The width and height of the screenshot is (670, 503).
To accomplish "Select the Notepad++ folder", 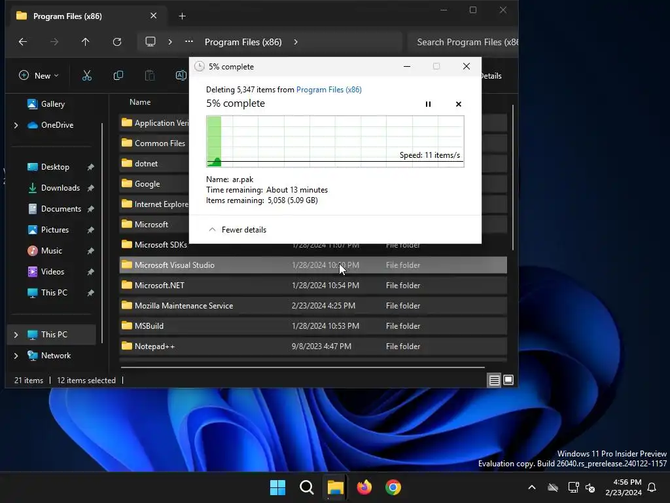I will pyautogui.click(x=313, y=346).
